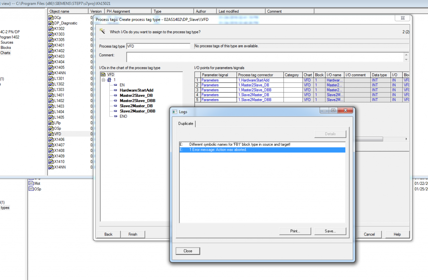Select the L1401 chart icon
The width and height of the screenshot is (428, 280).
(51, 95)
